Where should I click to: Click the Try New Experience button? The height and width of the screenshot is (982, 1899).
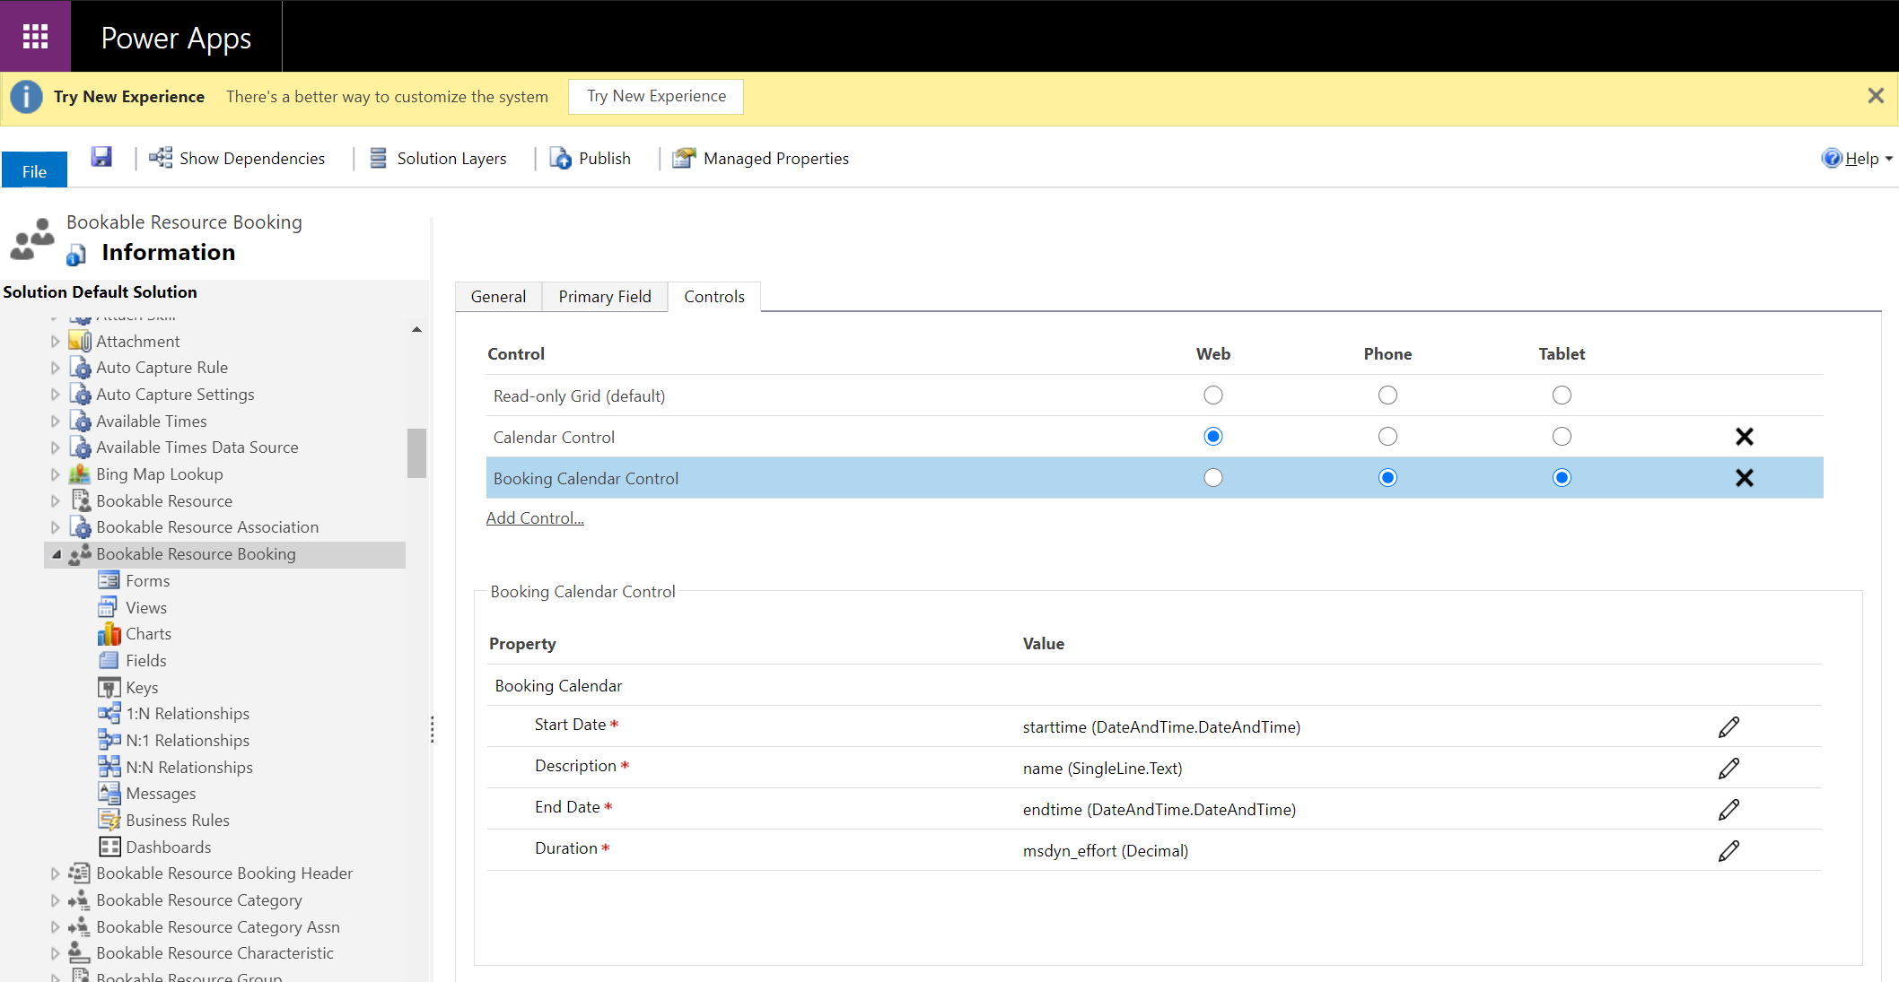click(x=654, y=95)
